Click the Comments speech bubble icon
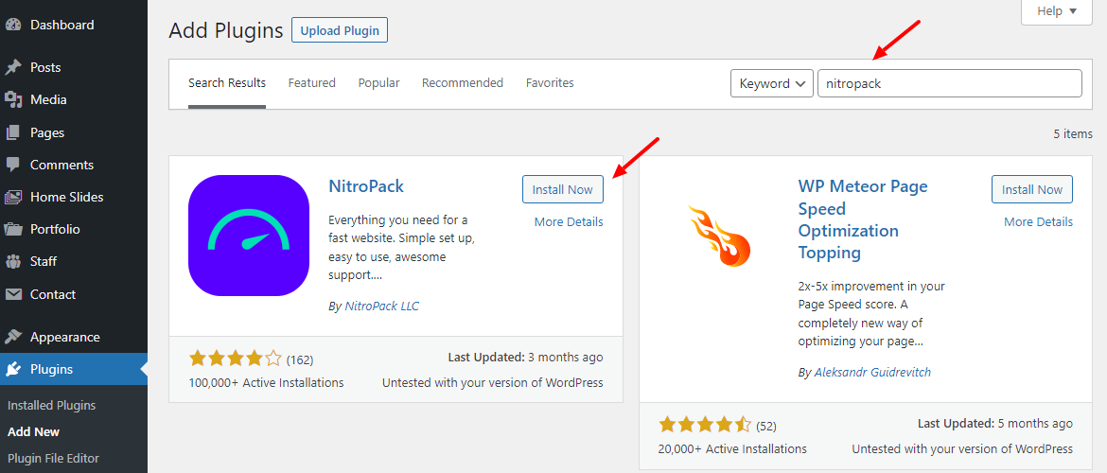1107x473 pixels. [x=13, y=165]
